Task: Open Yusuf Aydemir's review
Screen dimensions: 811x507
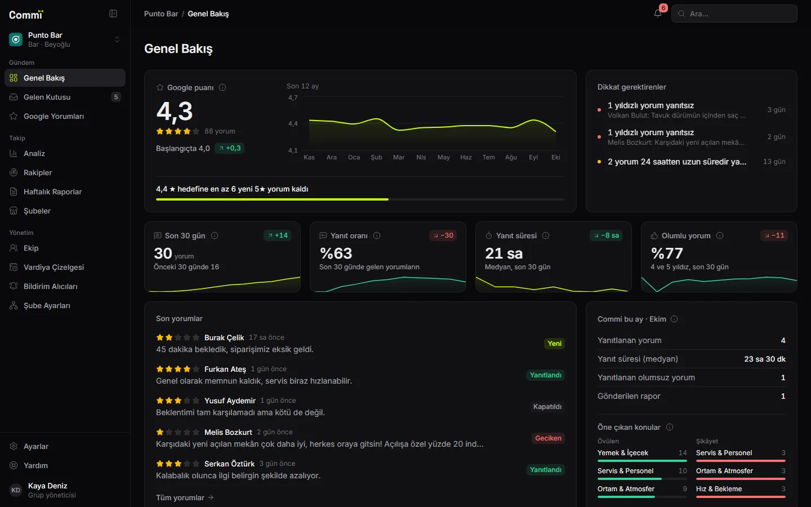Action: [360, 407]
